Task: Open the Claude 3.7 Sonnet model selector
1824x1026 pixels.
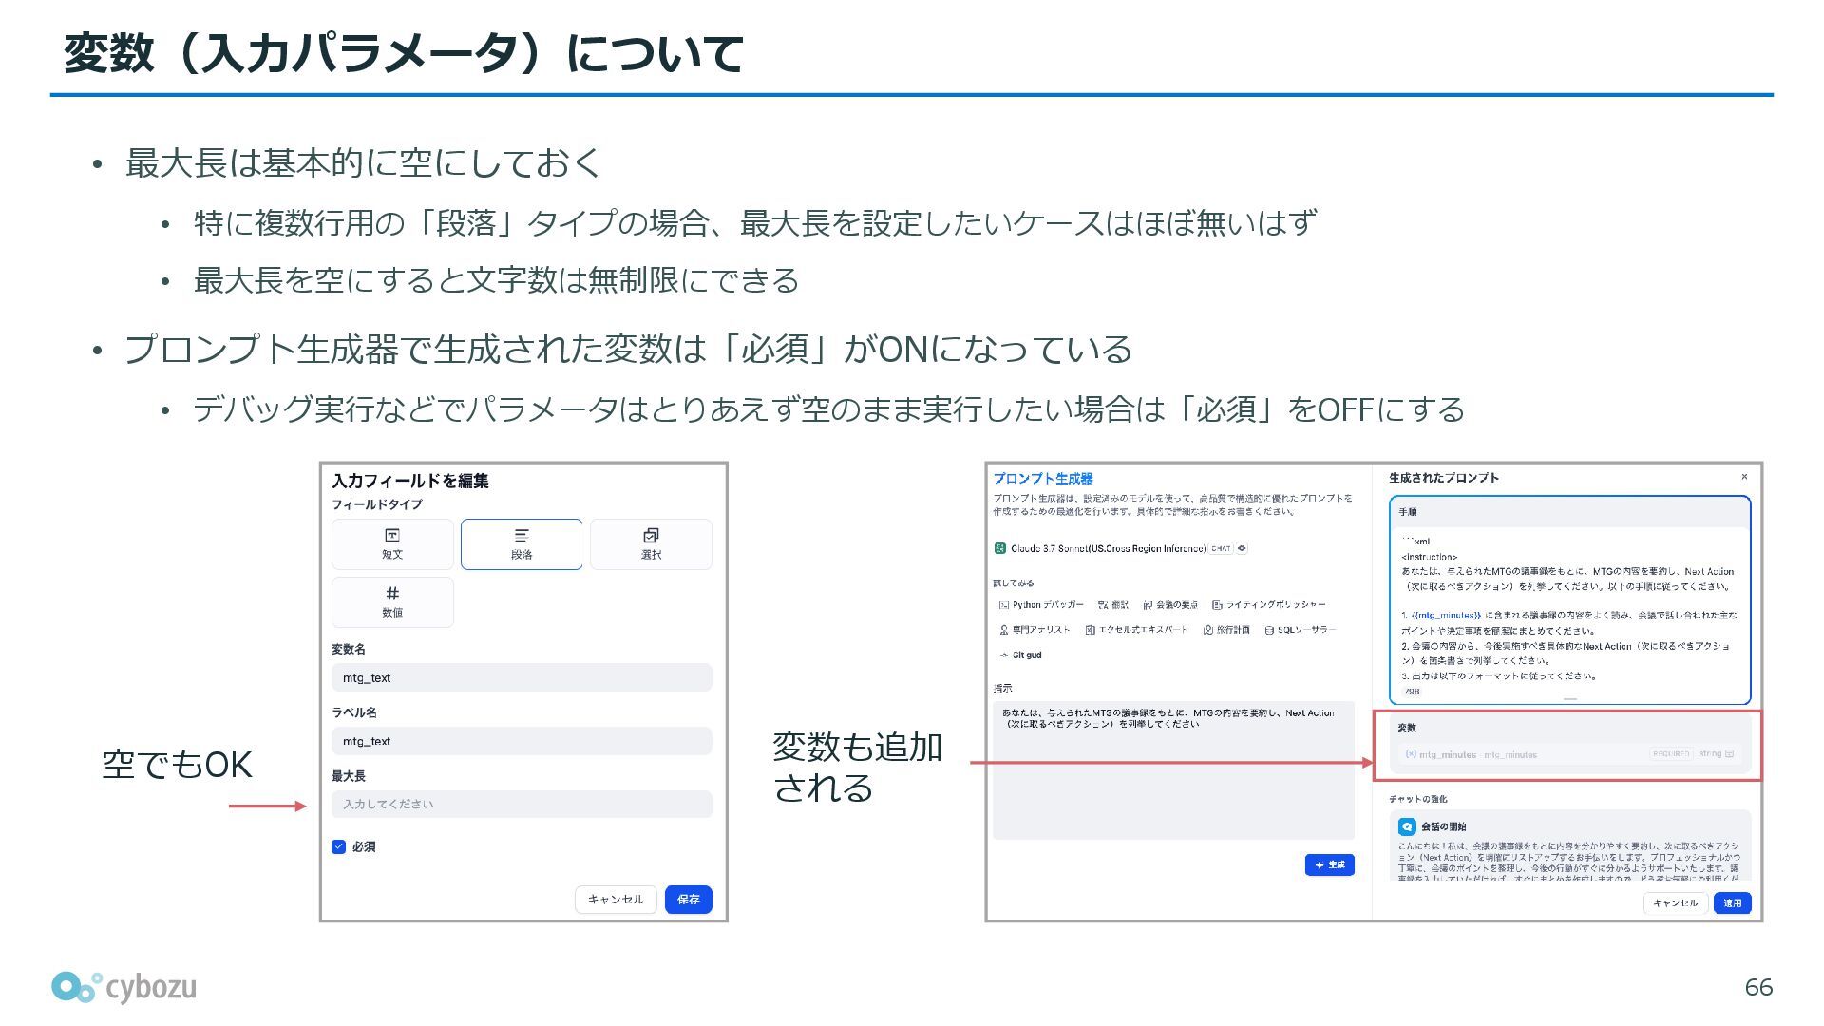Action: tap(1121, 548)
